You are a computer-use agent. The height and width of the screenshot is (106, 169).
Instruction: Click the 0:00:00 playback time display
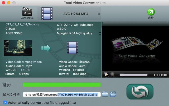point(161,75)
